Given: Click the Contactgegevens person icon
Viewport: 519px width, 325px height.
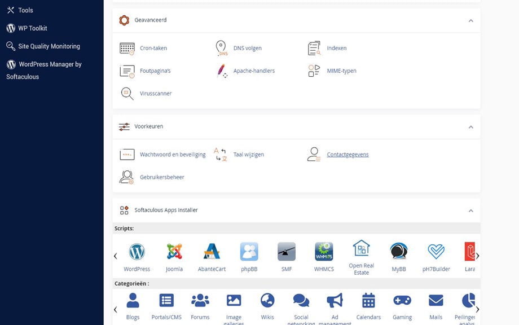Looking at the screenshot, I should click(x=314, y=155).
